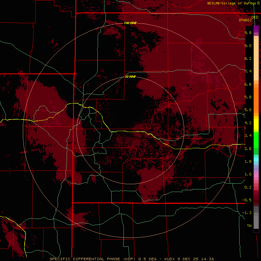Click the TH label on the scale

[249, 226]
